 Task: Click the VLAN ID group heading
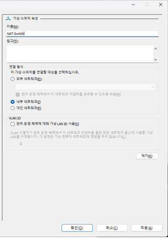tap(15, 118)
